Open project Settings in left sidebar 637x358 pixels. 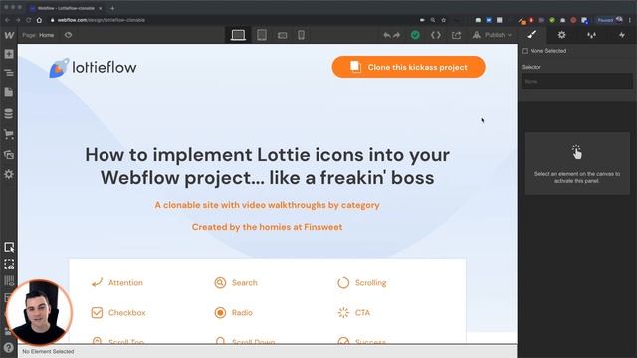(9, 175)
